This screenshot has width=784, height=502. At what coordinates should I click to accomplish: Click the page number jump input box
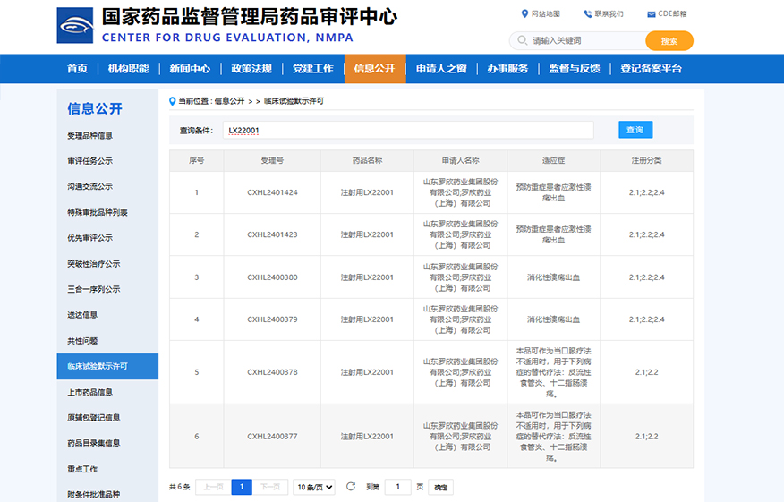coord(397,487)
